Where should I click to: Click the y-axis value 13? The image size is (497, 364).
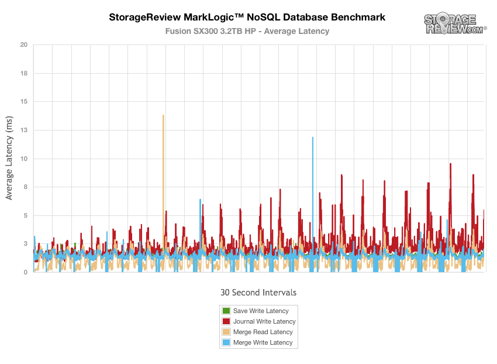click(24, 130)
